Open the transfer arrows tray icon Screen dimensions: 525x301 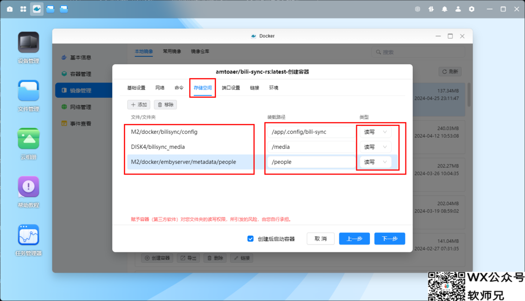point(431,9)
